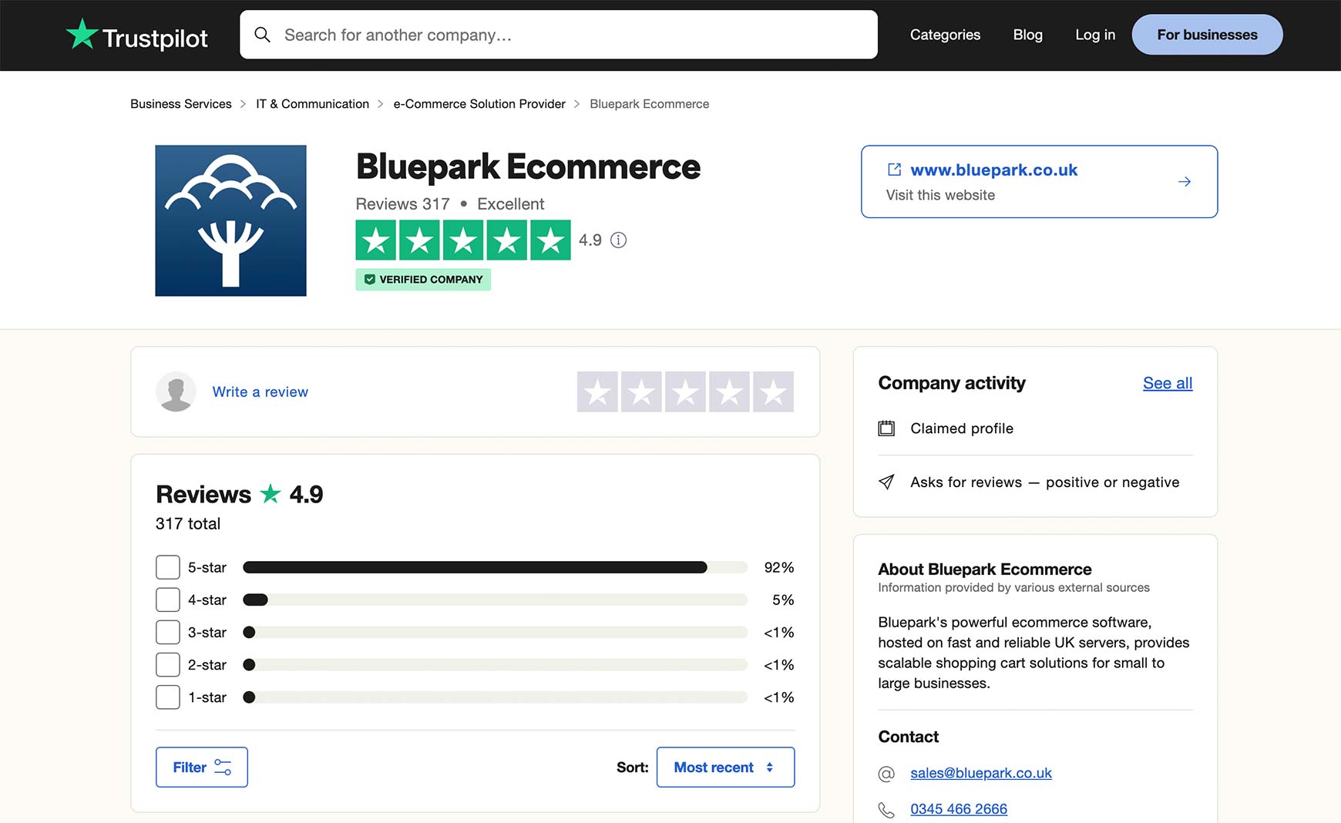
Task: Click the Claimed profile text
Action: [962, 428]
